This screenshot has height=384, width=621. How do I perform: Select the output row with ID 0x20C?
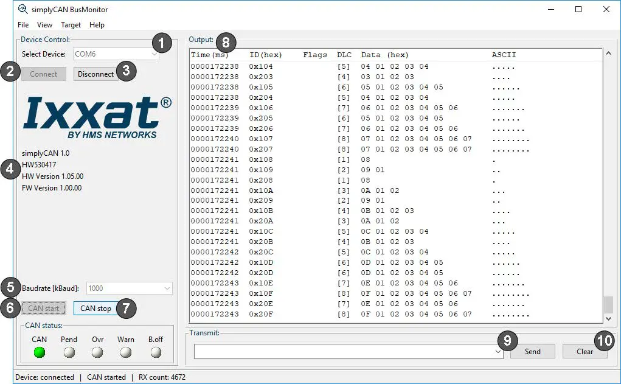tap(396, 252)
